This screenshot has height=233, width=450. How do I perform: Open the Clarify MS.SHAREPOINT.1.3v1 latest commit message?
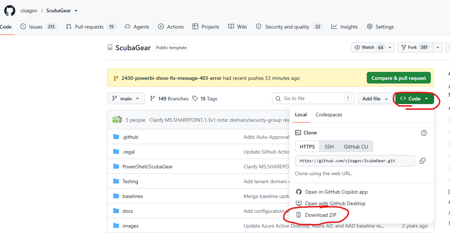[220, 120]
